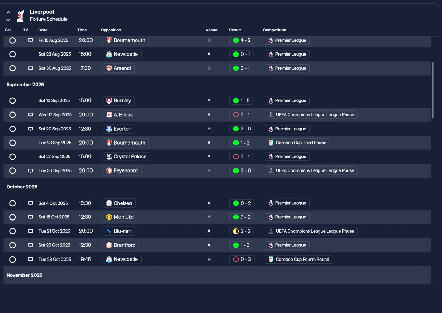Select the Newcastle 23 Aug fixture radio
Screen dimensions: 442x313
tap(12, 54)
